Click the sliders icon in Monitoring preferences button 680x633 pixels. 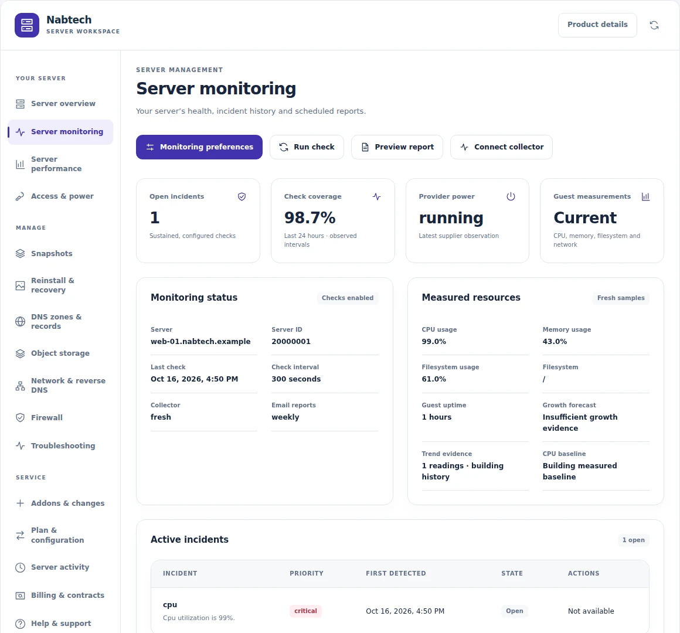point(150,147)
